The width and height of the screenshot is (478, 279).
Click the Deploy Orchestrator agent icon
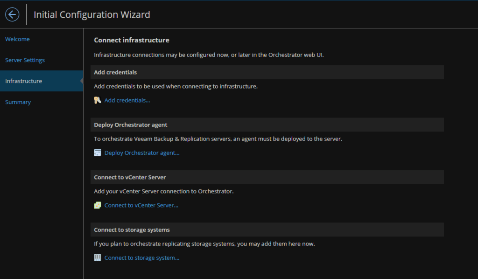pyautogui.click(x=97, y=153)
